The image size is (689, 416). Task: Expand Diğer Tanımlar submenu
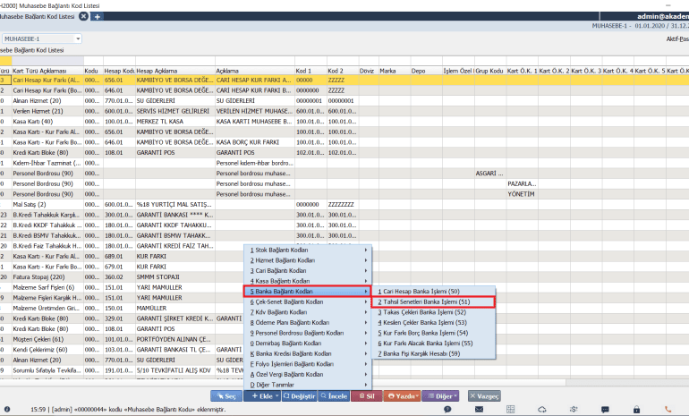coord(308,385)
